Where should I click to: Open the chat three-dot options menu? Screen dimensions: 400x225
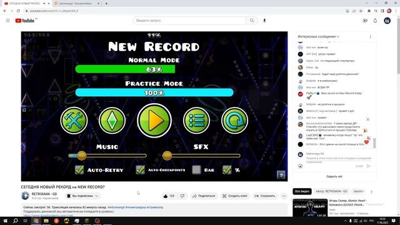pyautogui.click(x=371, y=37)
